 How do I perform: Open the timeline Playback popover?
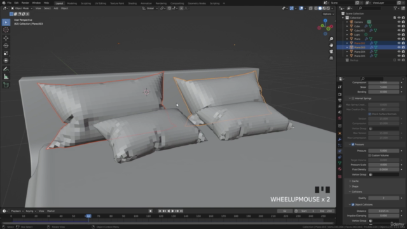(x=17, y=211)
